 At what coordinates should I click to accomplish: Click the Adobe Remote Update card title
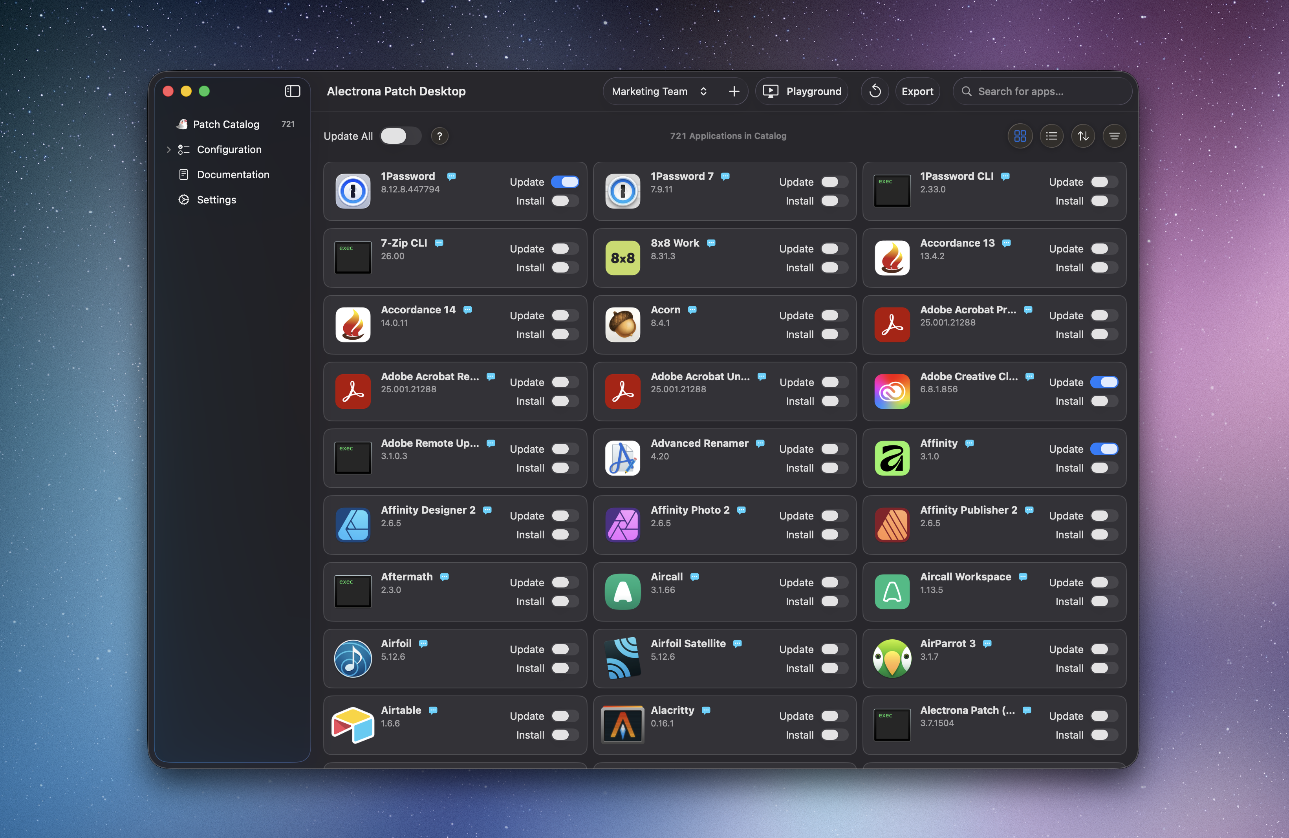click(x=430, y=443)
